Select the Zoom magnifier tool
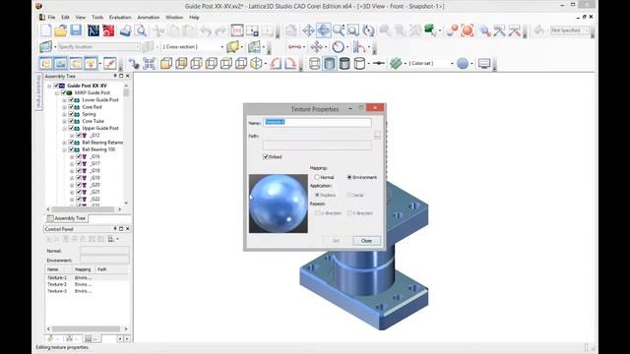630x354 pixels. [339, 30]
